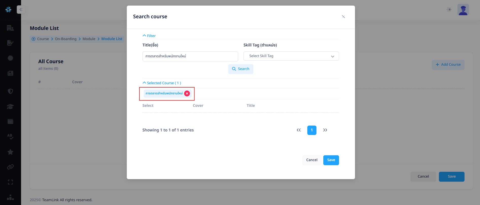Open the shield icon in sidebar
Viewport: 480px width, 205px height.
10,91
